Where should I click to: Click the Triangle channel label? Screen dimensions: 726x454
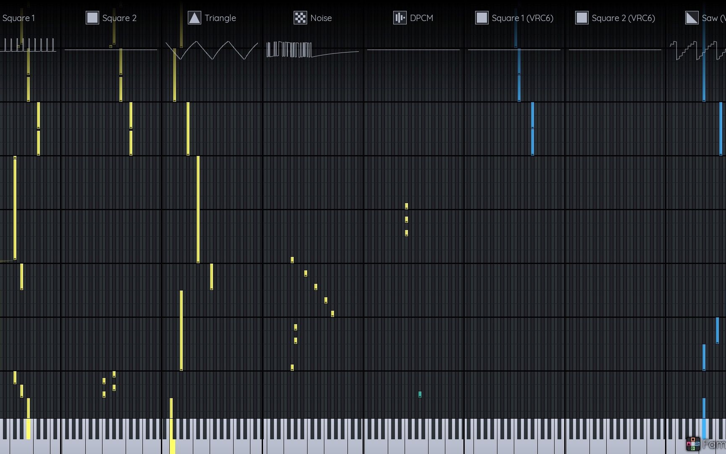click(x=220, y=18)
